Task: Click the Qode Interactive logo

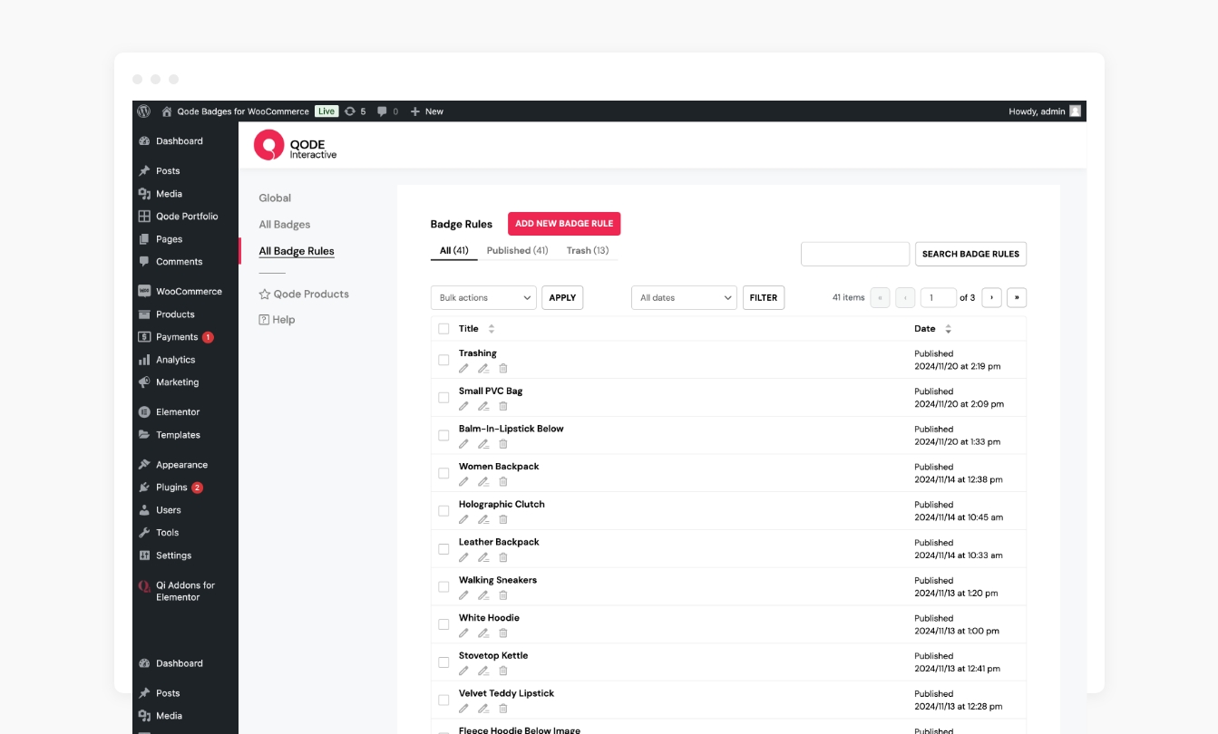Action: 296,145
